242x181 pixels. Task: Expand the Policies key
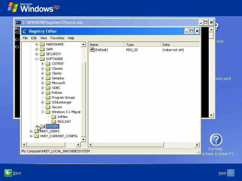pos(42,93)
